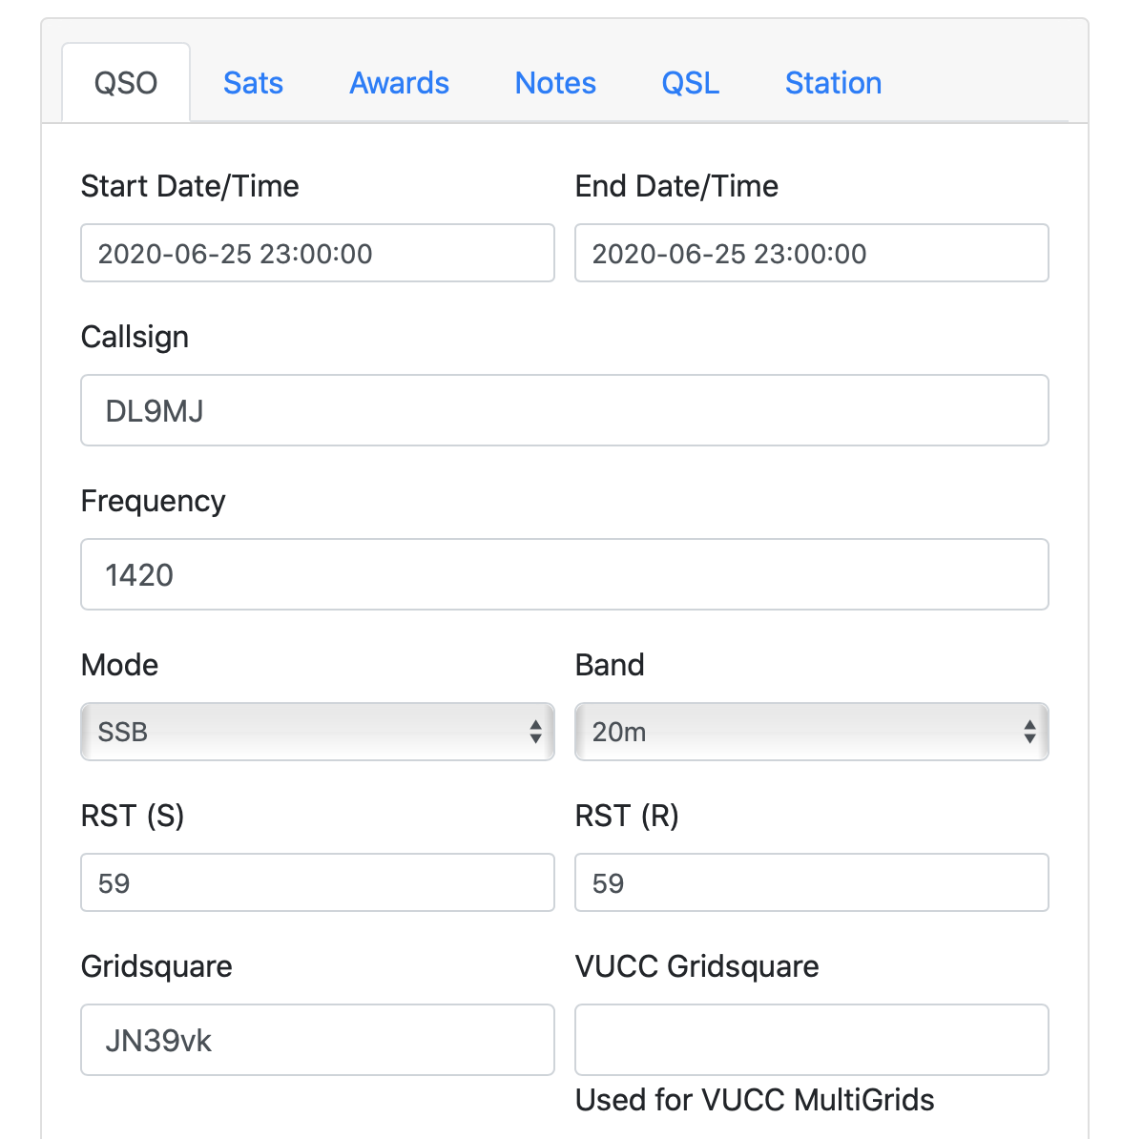1122x1139 pixels.
Task: Click the stepper arrows on the Band selector
Action: point(1028,732)
